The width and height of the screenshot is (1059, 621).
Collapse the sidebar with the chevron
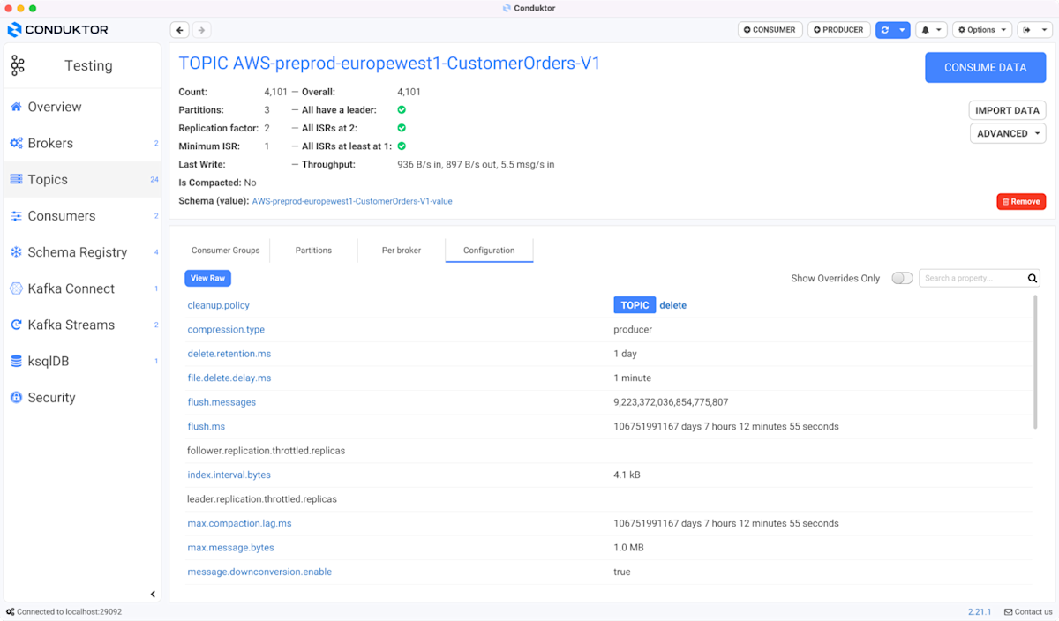tap(152, 594)
